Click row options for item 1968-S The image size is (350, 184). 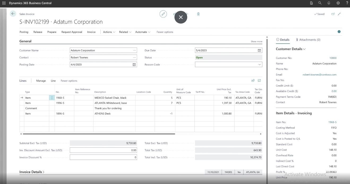[52, 98]
